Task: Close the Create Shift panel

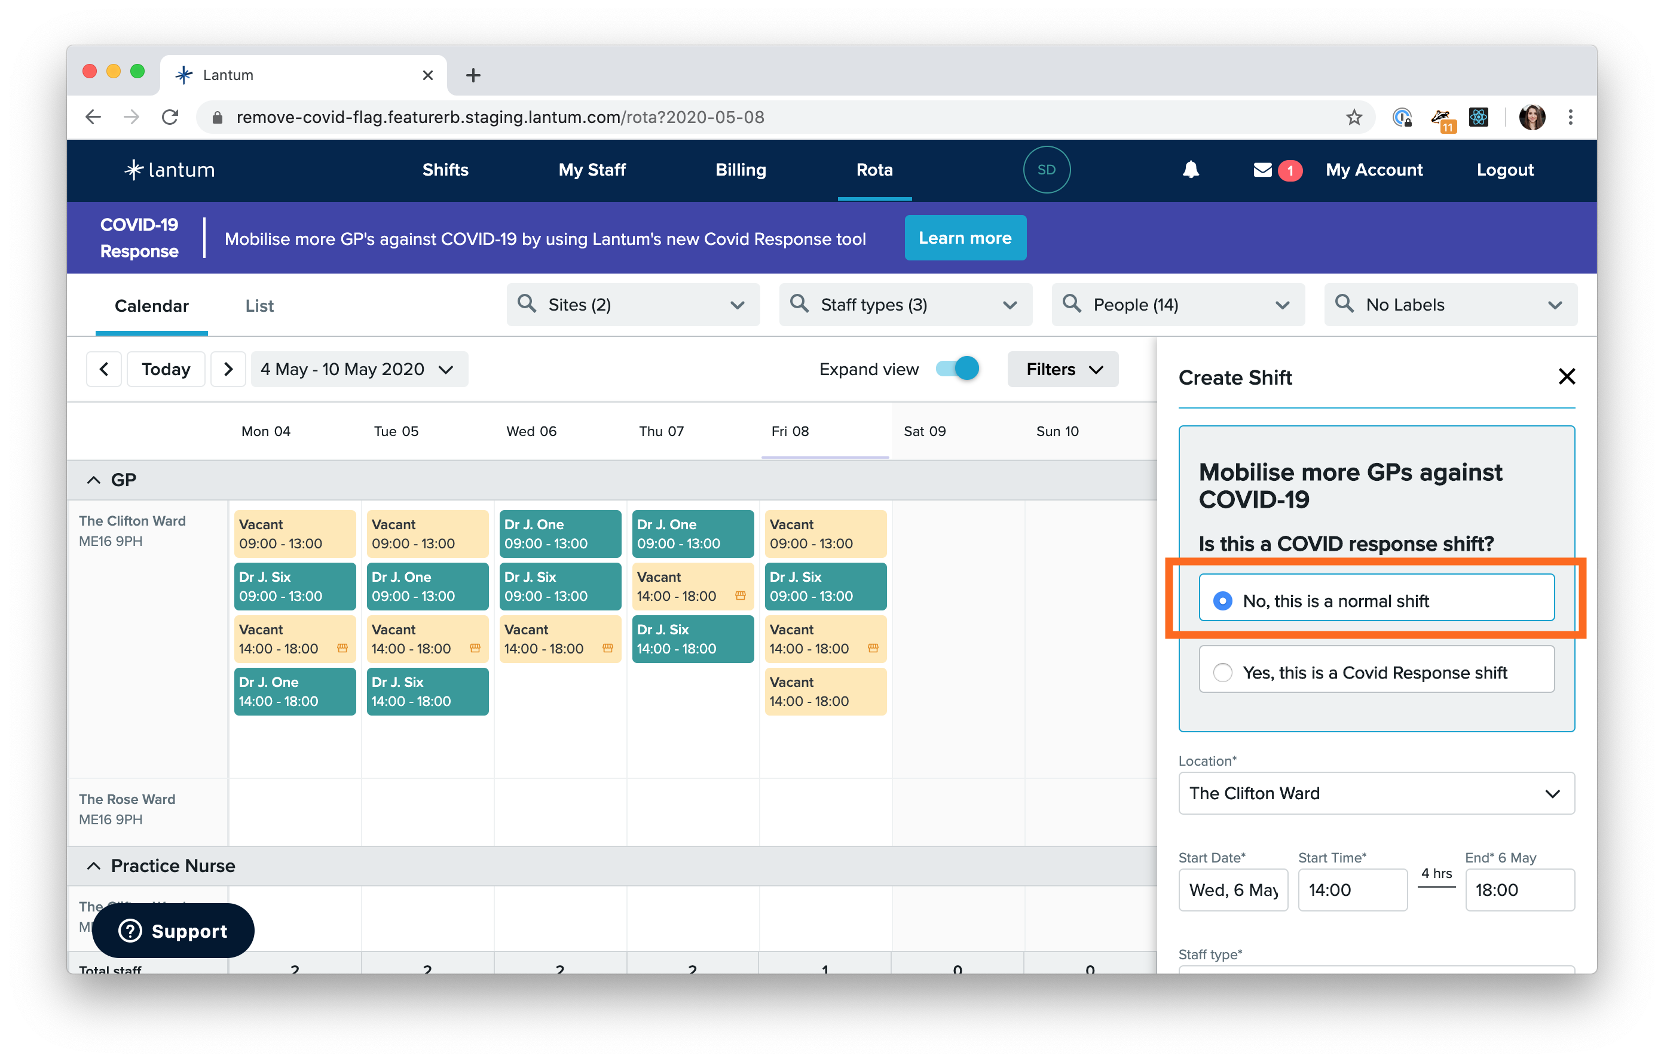Action: point(1567,376)
